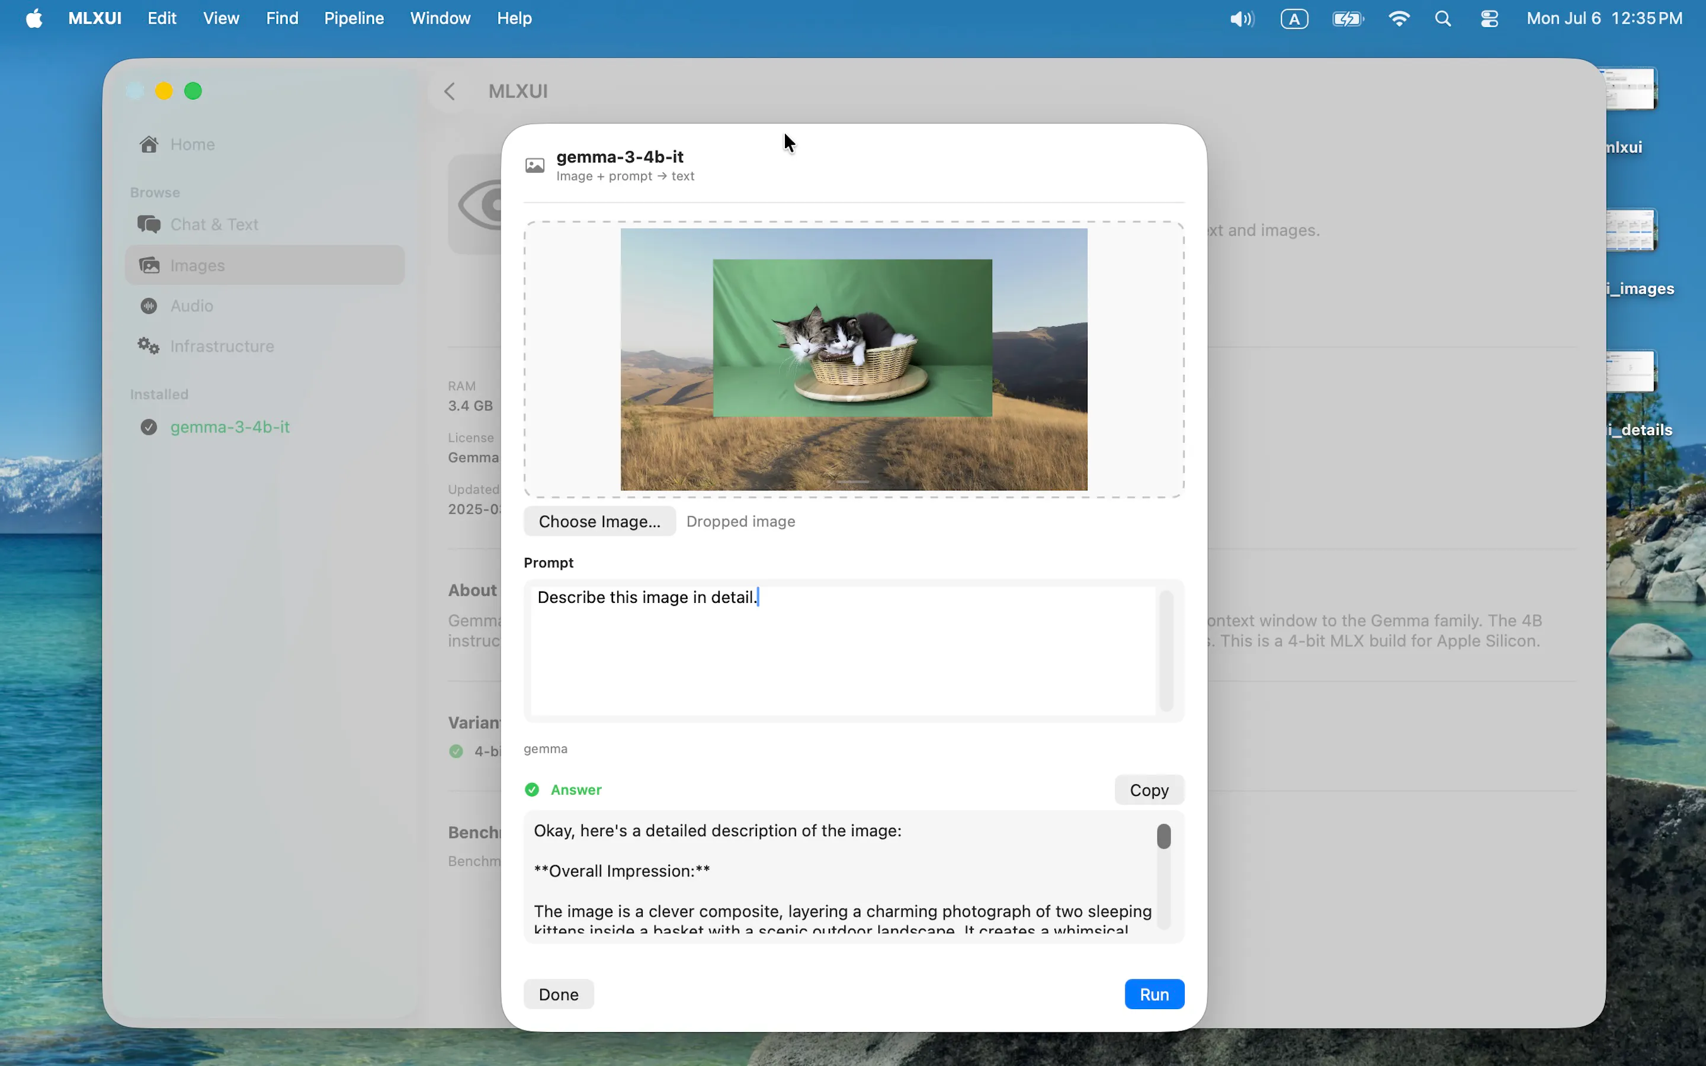
Task: Open the Help menu
Action: 514,18
